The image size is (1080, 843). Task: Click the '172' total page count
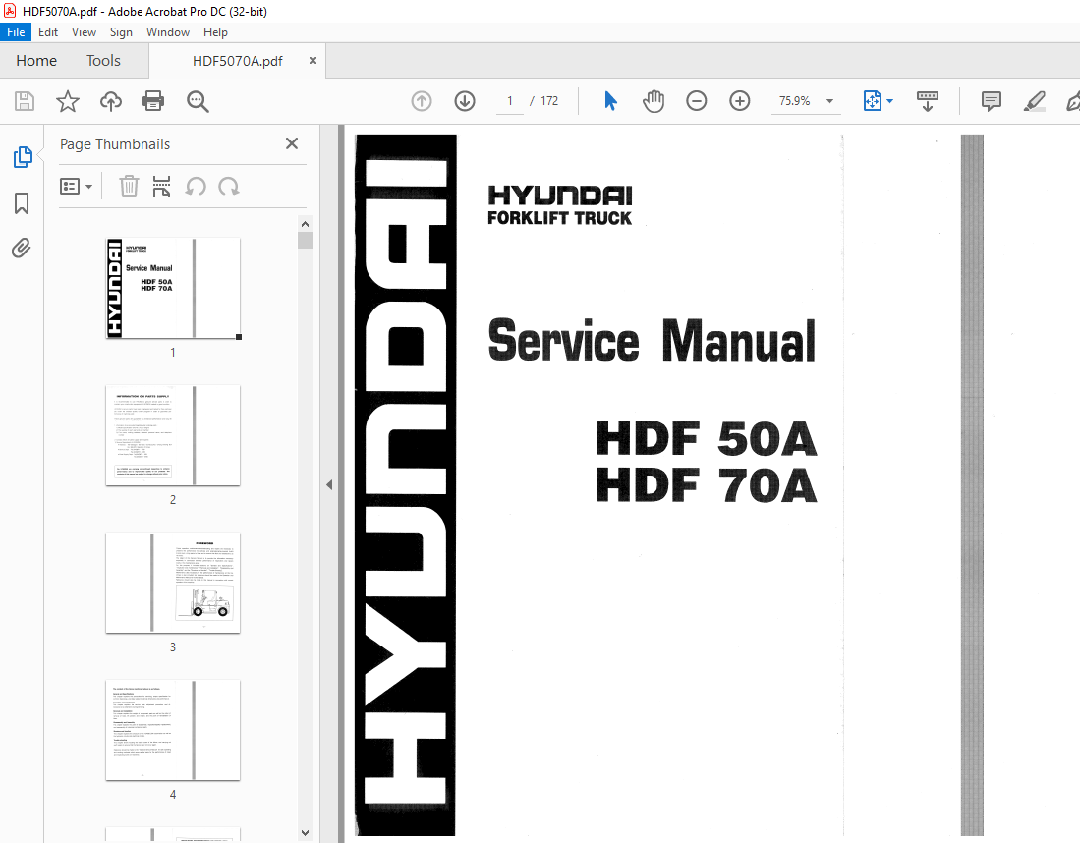(x=549, y=101)
